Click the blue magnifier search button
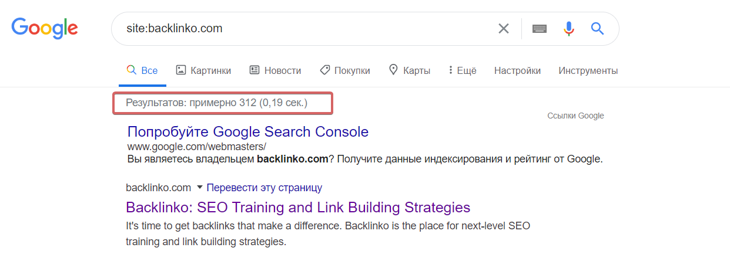 (597, 28)
